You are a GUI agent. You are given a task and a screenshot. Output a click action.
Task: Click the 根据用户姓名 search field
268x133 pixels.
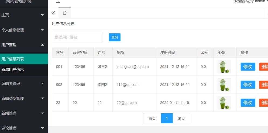[77, 37]
